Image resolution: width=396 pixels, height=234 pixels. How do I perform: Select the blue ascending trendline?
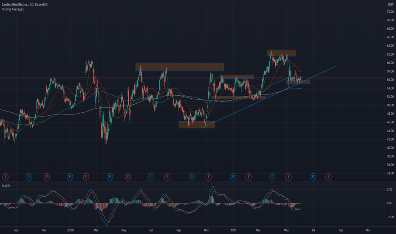click(269, 97)
